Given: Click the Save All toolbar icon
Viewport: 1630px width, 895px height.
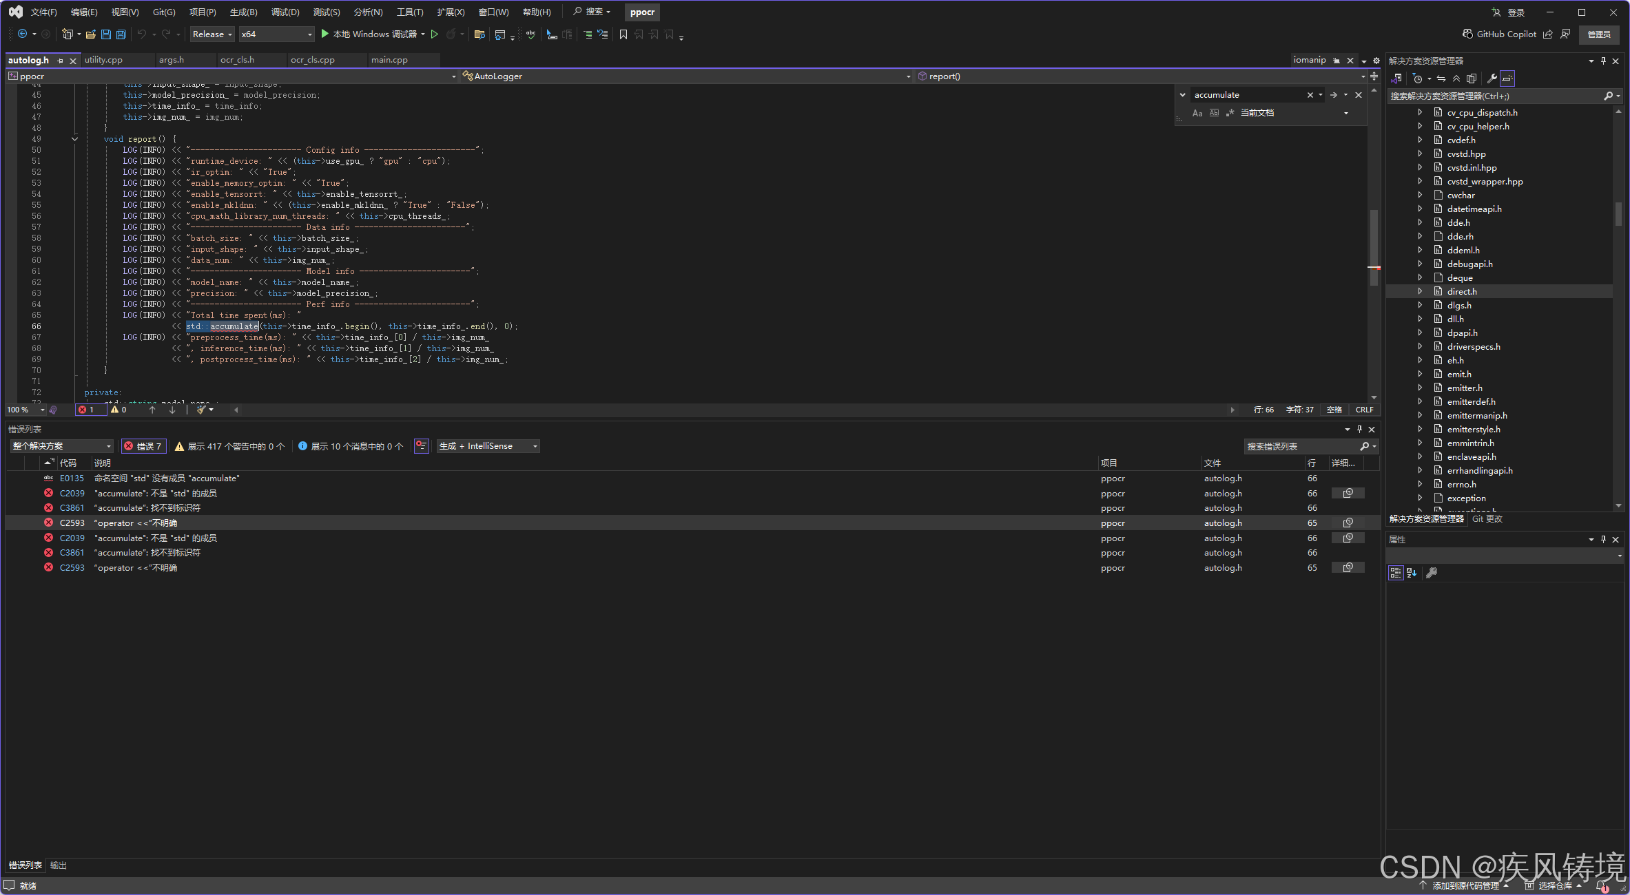Looking at the screenshot, I should pyautogui.click(x=121, y=34).
